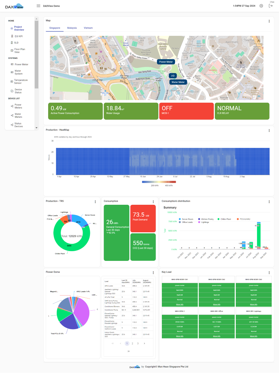Open Production HeatMap options menu
The height and width of the screenshot is (373, 279).
(x=269, y=131)
